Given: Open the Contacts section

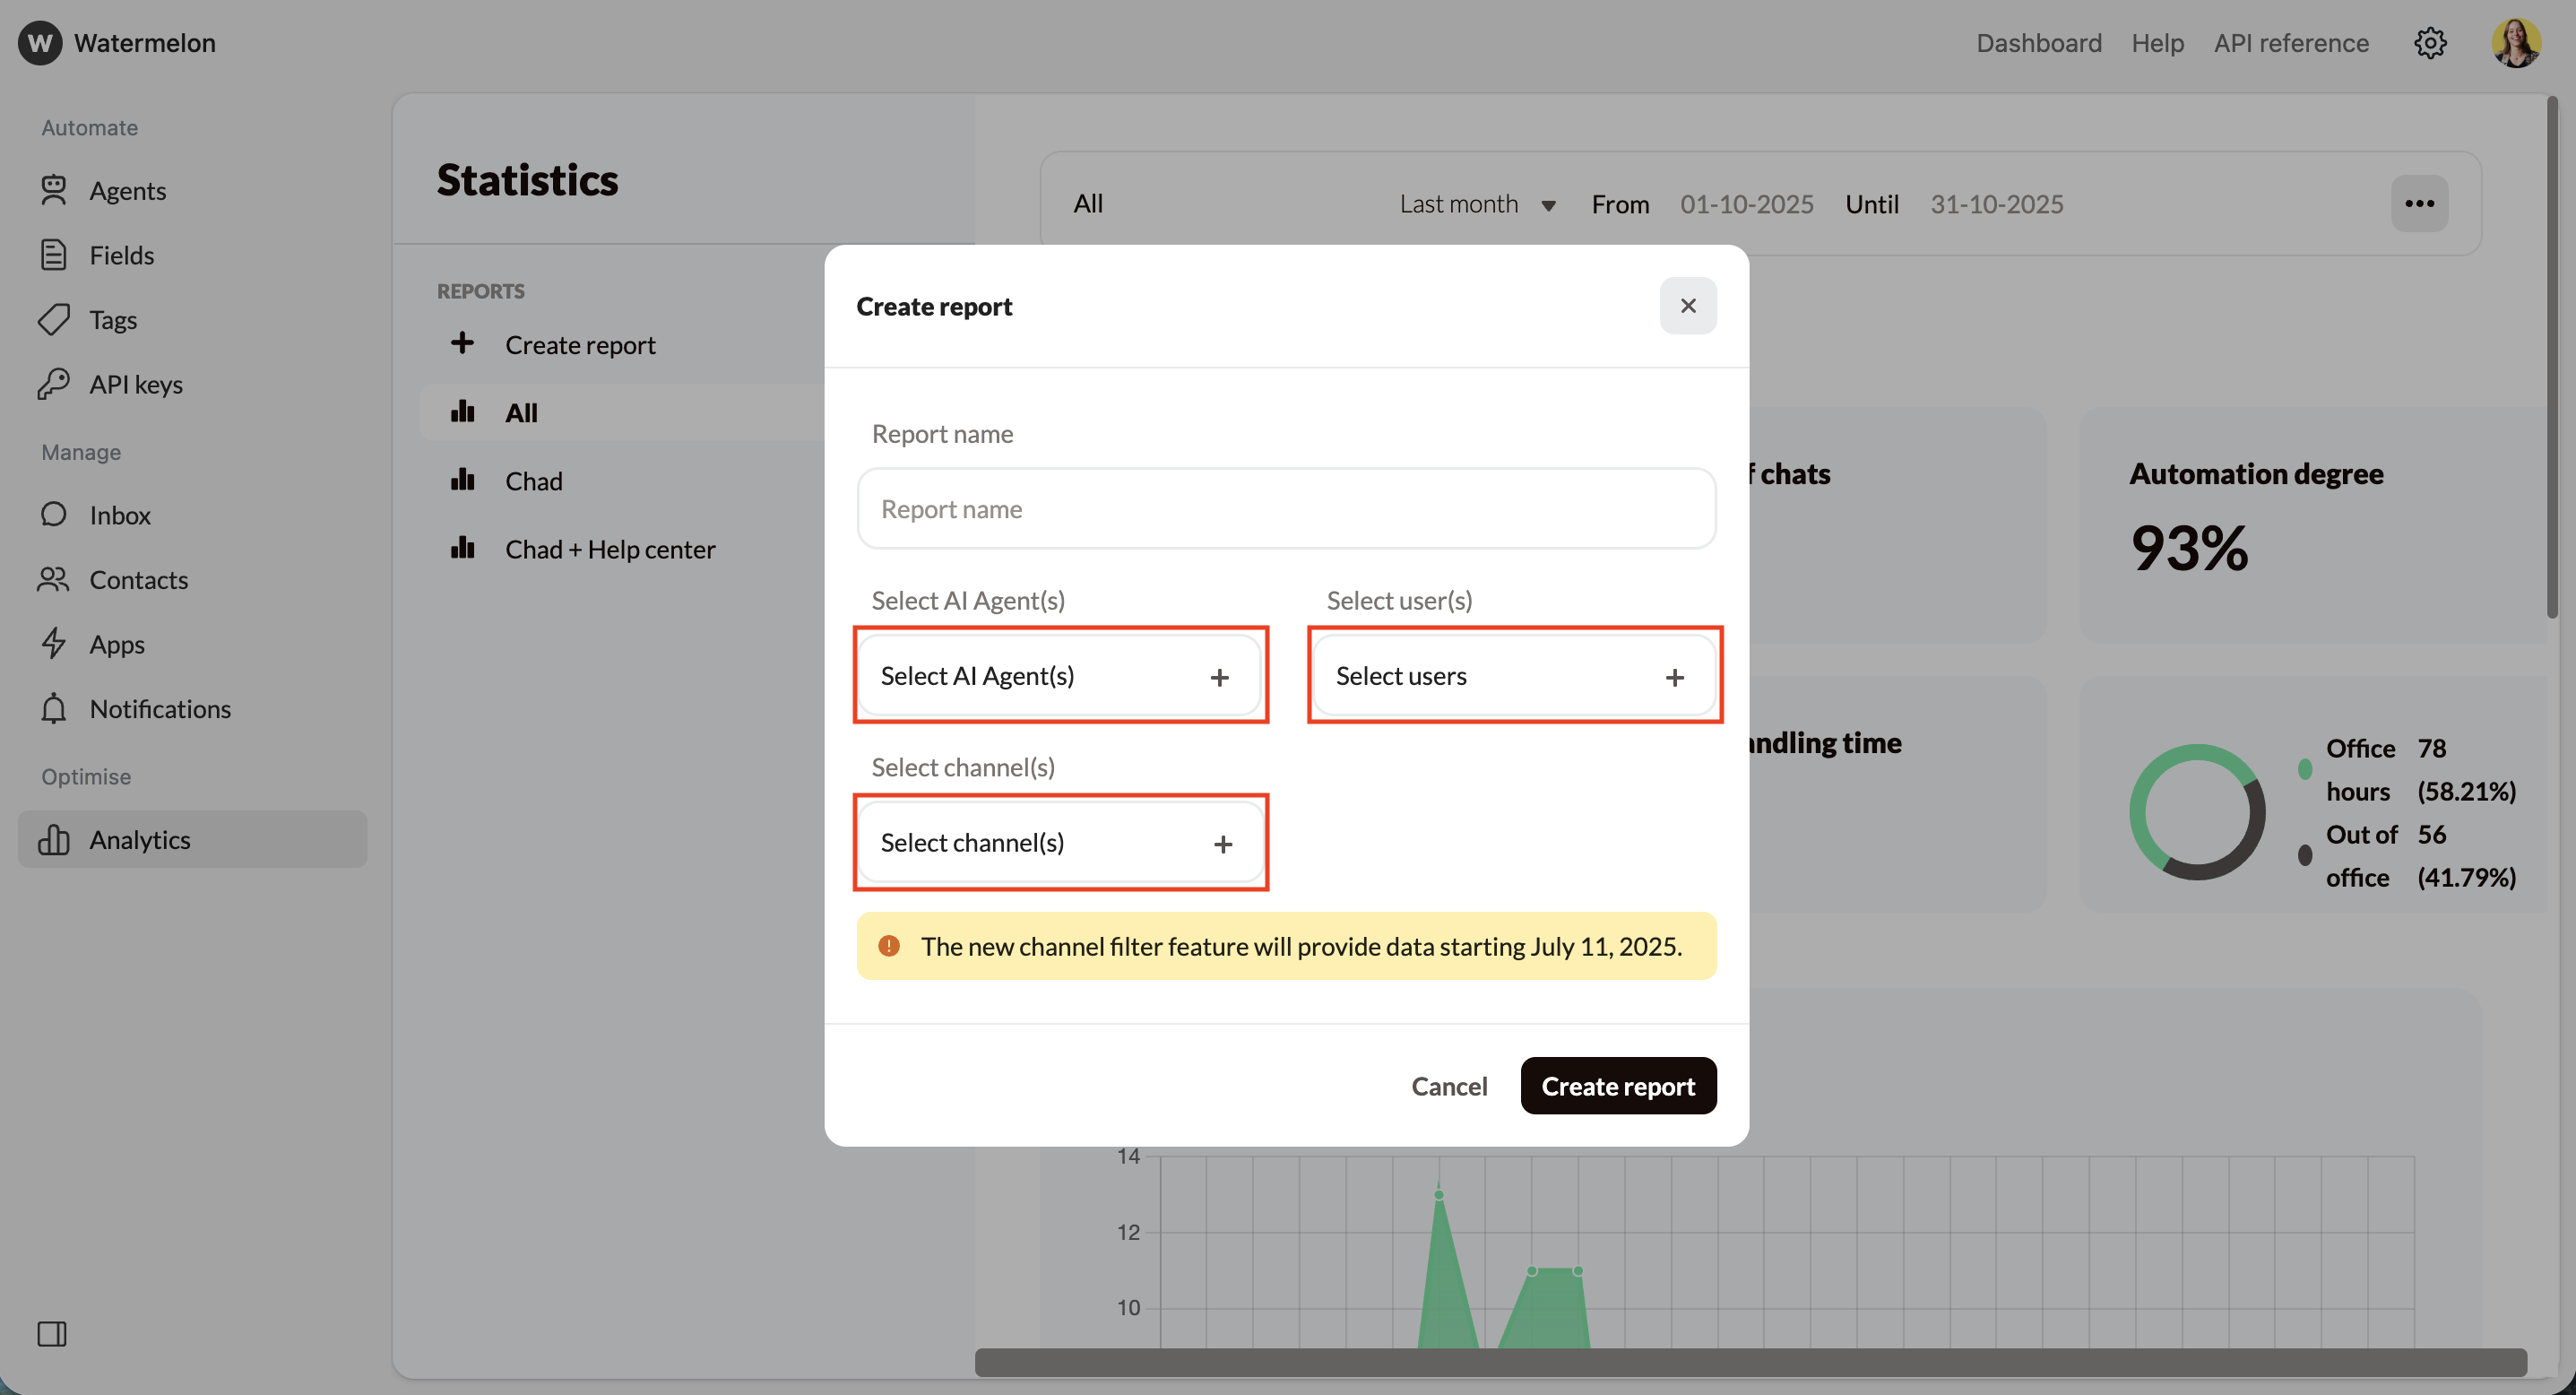Looking at the screenshot, I should pyautogui.click(x=139, y=580).
